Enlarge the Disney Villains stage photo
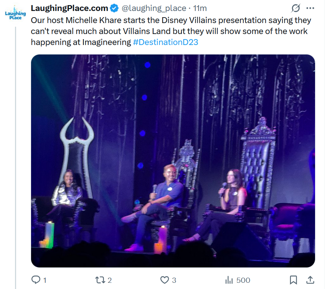 tap(173, 161)
